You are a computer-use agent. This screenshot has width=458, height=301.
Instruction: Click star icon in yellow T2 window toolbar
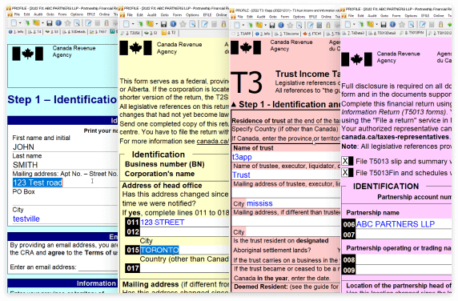click(183, 24)
